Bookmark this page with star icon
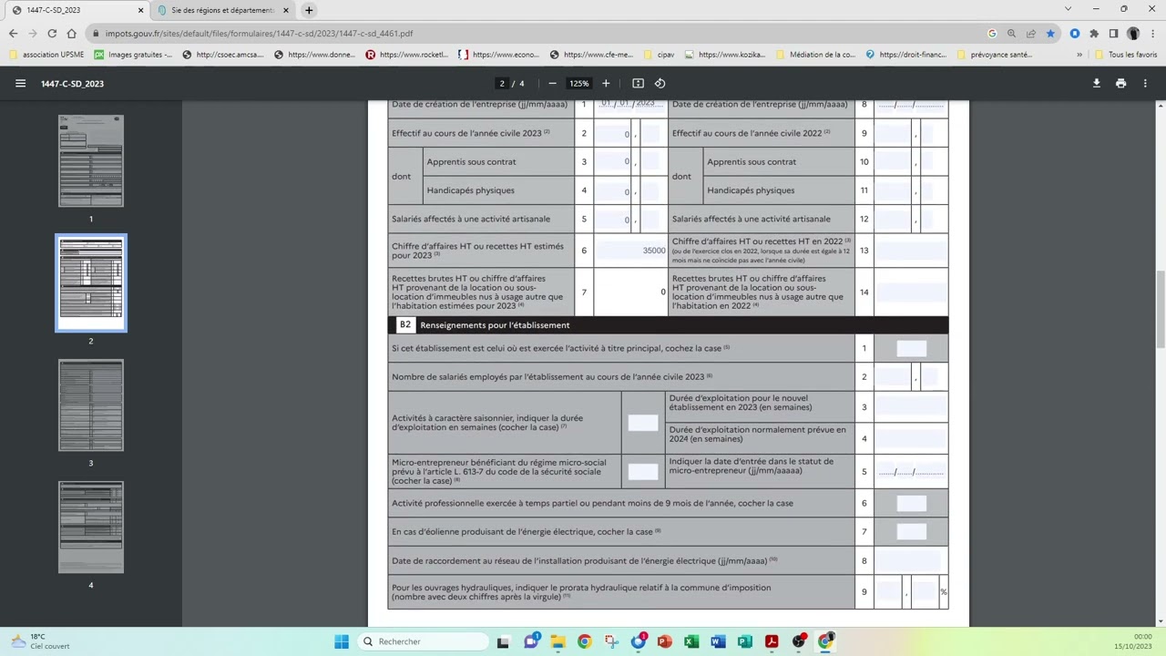This screenshot has height=656, width=1166. [1050, 33]
